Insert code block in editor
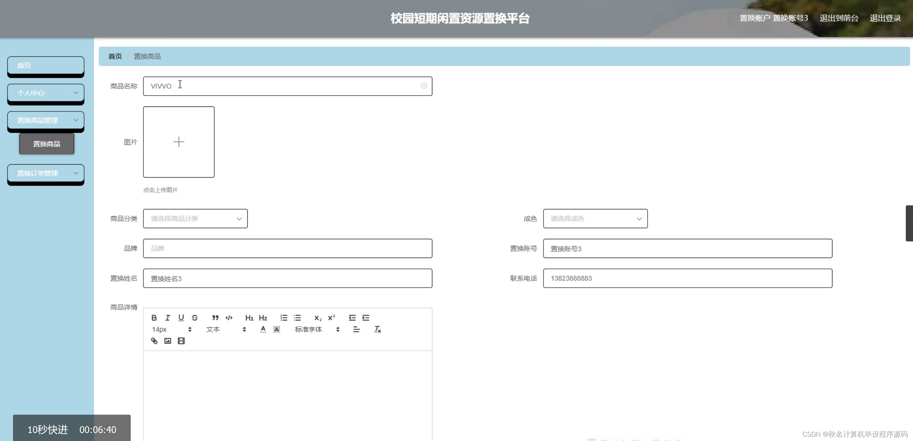 [x=229, y=318]
